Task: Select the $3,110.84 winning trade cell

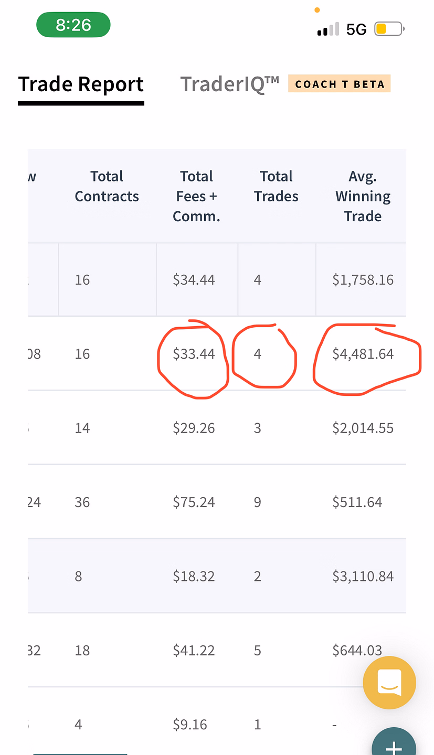Action: click(363, 576)
